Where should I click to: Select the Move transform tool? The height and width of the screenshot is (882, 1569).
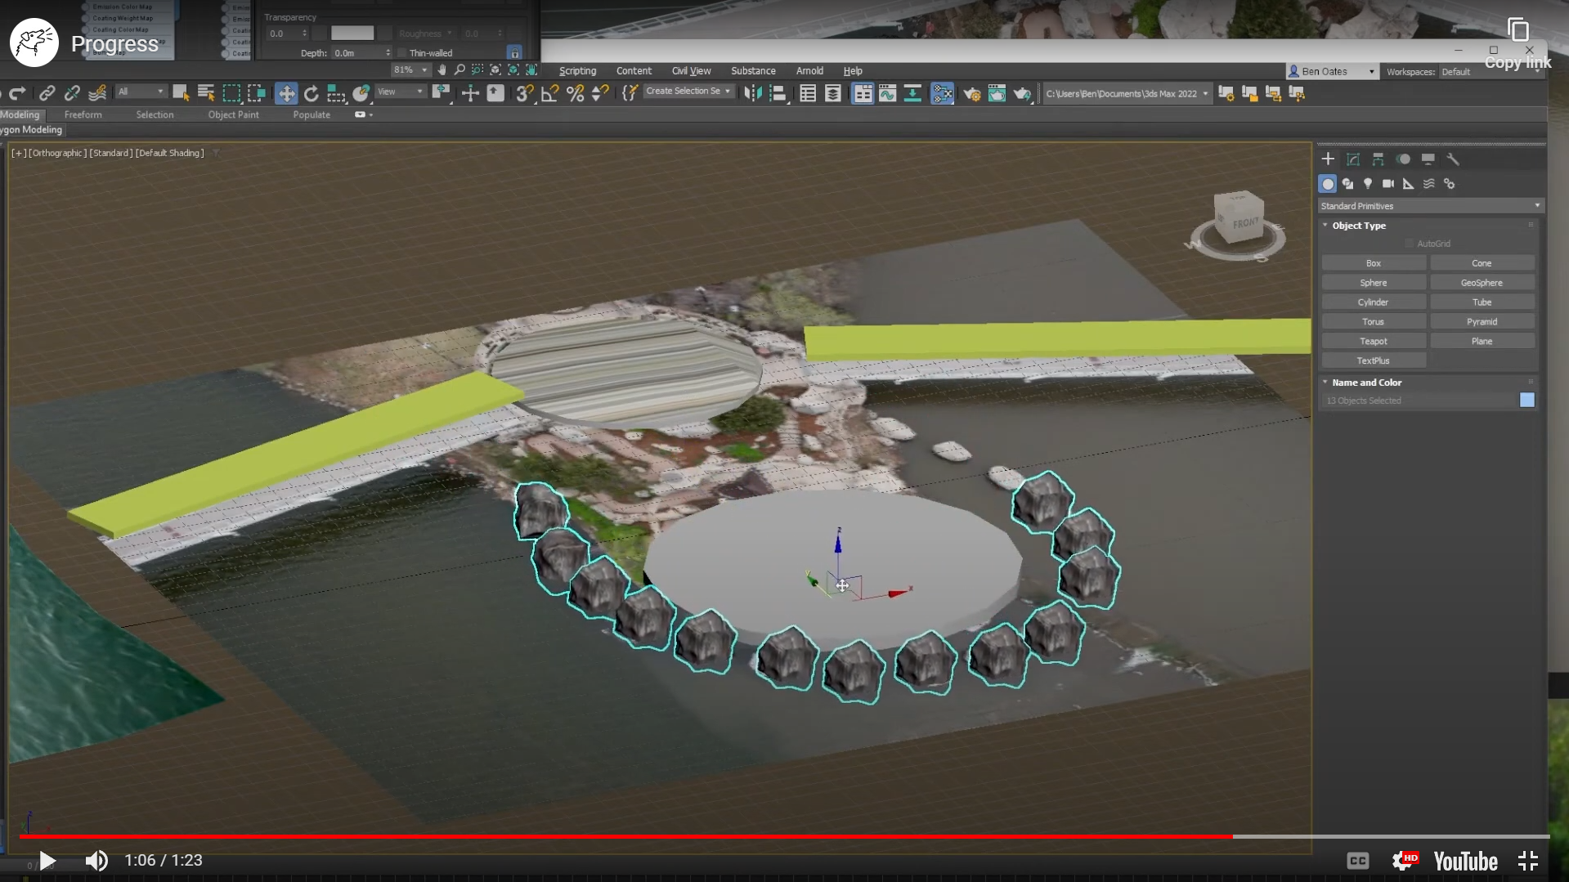286,93
